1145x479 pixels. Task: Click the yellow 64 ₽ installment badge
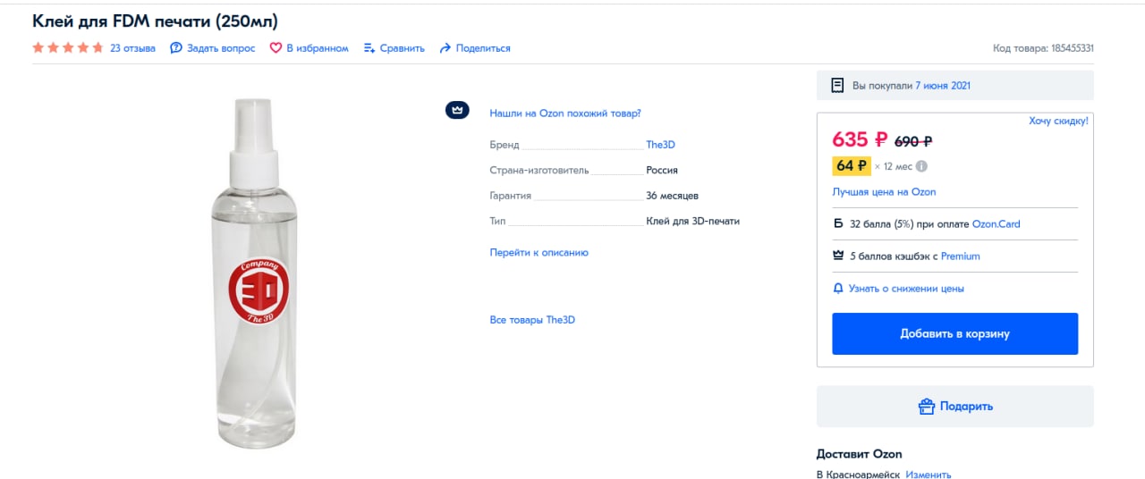(852, 166)
